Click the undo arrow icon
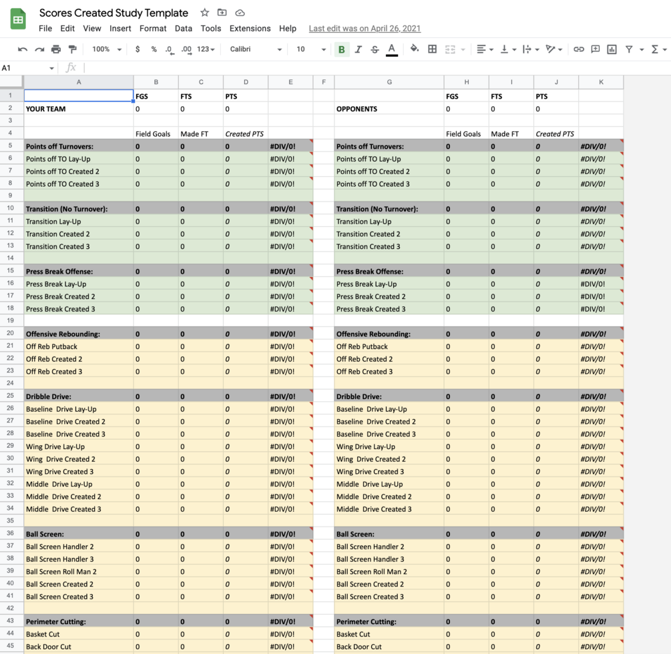The height and width of the screenshot is (654, 671). [x=22, y=49]
